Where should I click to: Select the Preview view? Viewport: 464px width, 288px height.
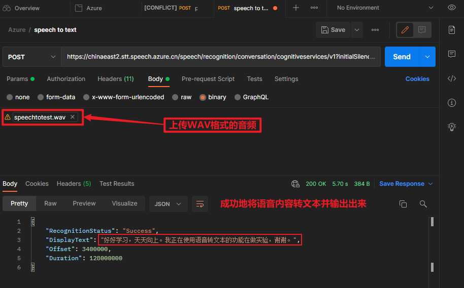pos(84,203)
